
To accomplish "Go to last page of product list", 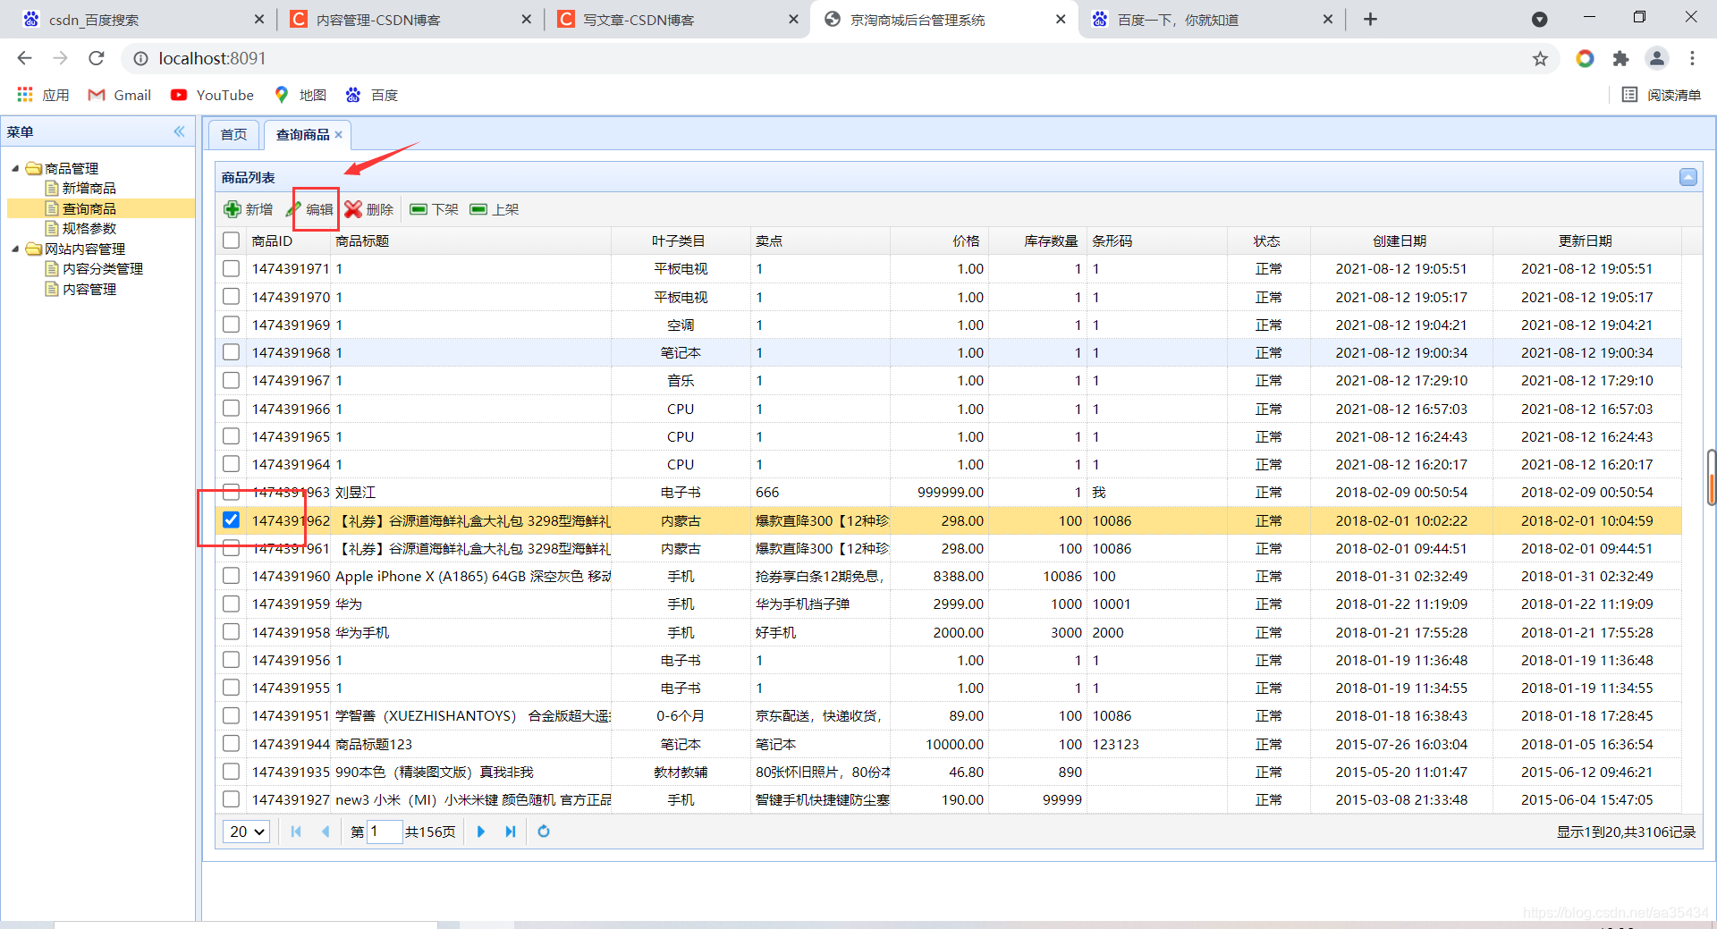I will coord(511,832).
